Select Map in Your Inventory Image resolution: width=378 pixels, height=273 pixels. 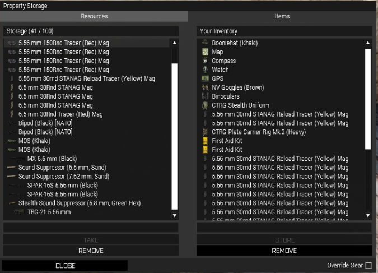[x=281, y=52]
